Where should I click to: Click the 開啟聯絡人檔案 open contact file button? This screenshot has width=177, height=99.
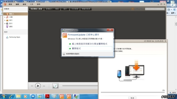(36, 9)
